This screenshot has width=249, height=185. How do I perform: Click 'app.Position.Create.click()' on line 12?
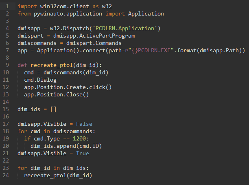coord(68,87)
